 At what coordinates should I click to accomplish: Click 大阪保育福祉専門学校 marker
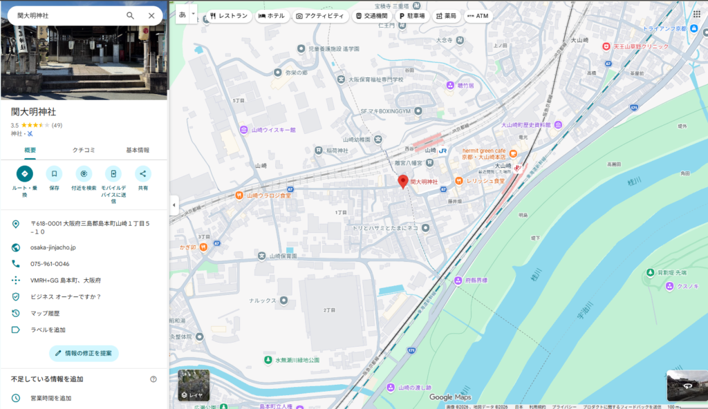[341, 79]
